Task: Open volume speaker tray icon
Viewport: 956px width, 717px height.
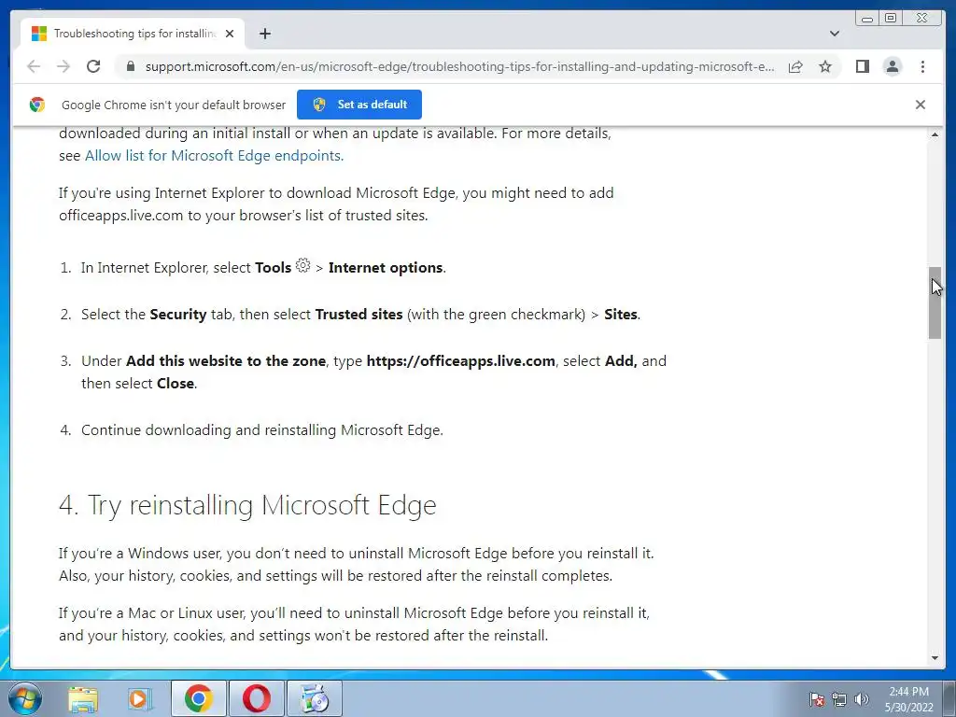Action: pos(861,699)
